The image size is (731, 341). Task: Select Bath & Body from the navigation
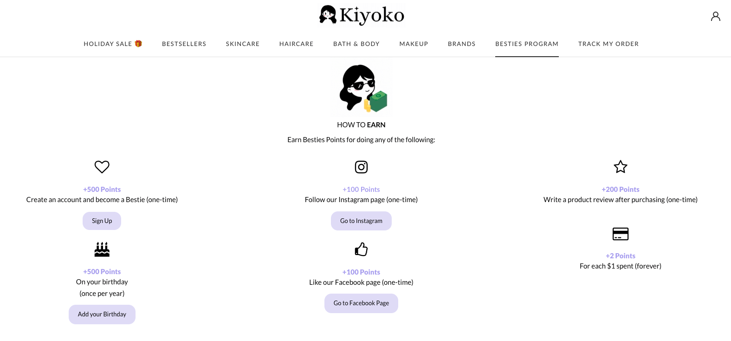[356, 44]
